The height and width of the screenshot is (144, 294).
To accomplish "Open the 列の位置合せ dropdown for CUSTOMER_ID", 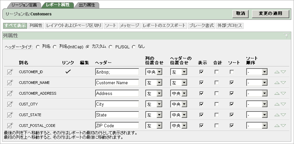I will pyautogui.click(x=154, y=72).
